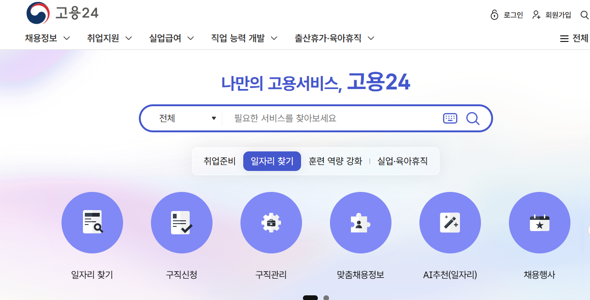Click the 고용24 logo emblem
This screenshot has width=590, height=300.
coord(38,13)
